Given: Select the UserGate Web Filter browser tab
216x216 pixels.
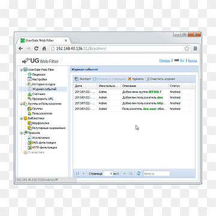Looking at the screenshot, I should (43, 40).
